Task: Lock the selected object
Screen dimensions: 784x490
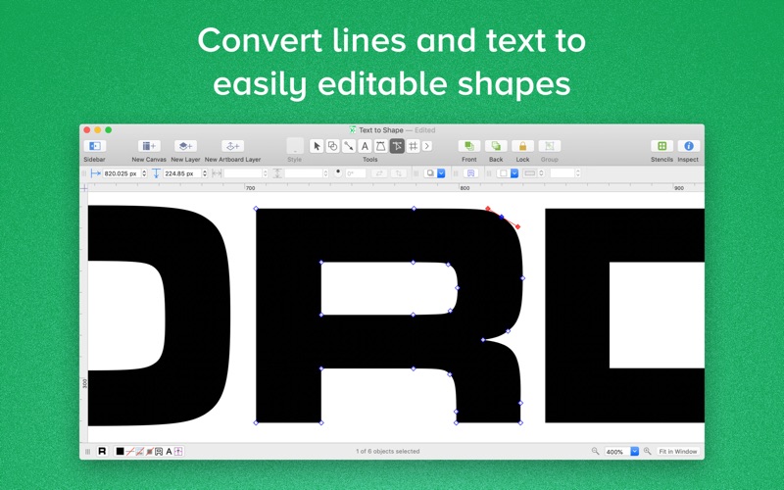Action: coord(522,146)
